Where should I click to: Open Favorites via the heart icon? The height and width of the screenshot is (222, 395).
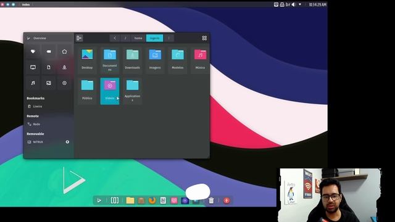tap(33, 52)
